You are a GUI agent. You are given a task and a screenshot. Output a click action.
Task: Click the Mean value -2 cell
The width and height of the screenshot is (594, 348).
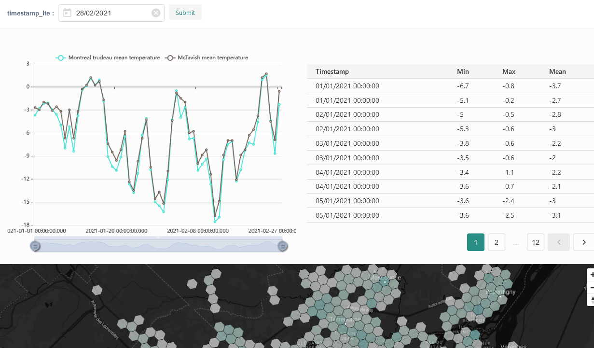click(x=553, y=158)
